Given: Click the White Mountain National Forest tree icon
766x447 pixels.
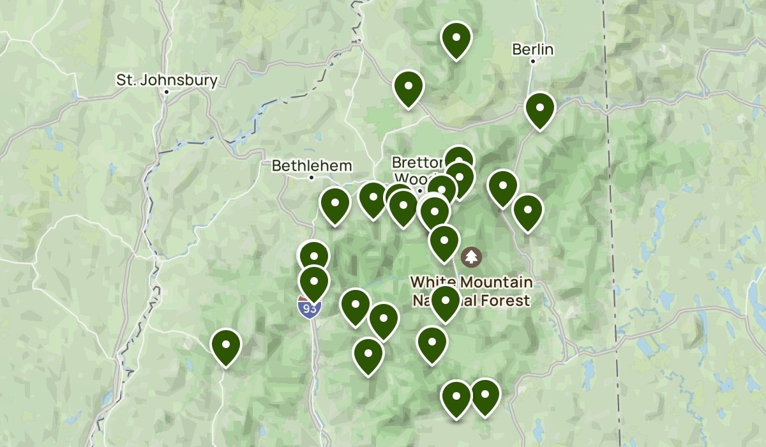Looking at the screenshot, I should 472,257.
